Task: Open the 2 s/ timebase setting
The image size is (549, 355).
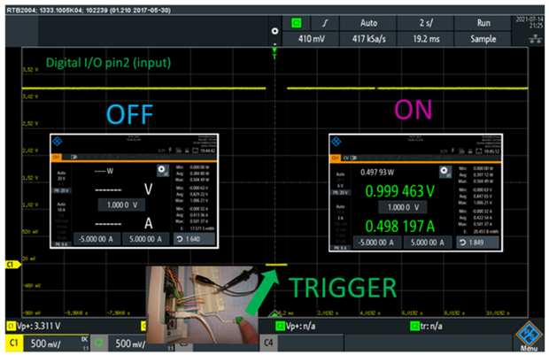Action: [426, 23]
